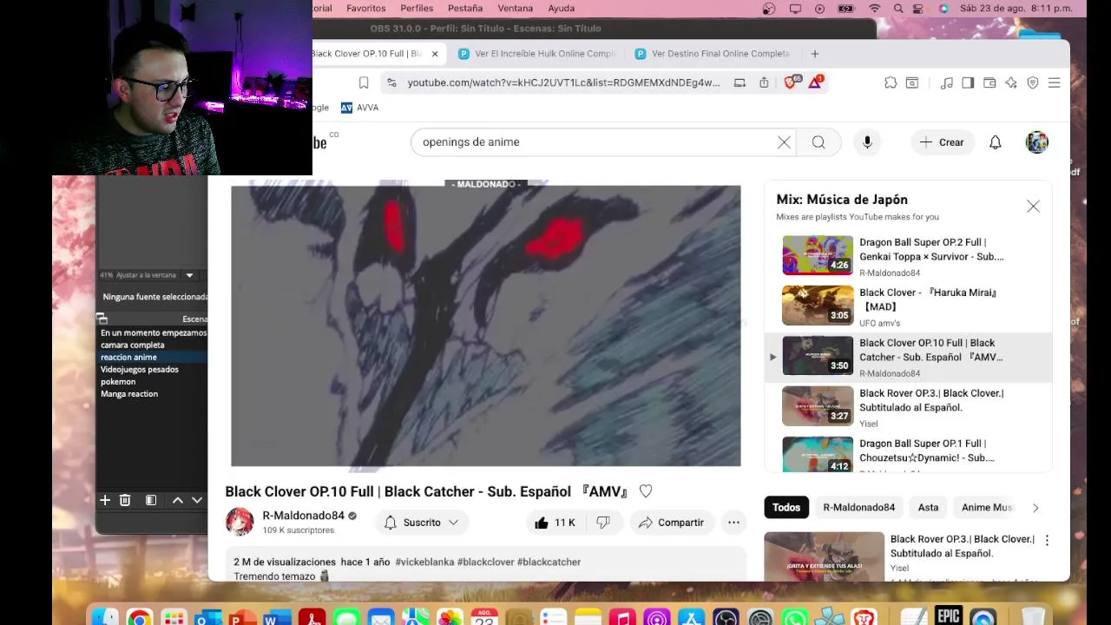
Task: Click the address bar URL
Action: pyautogui.click(x=563, y=82)
